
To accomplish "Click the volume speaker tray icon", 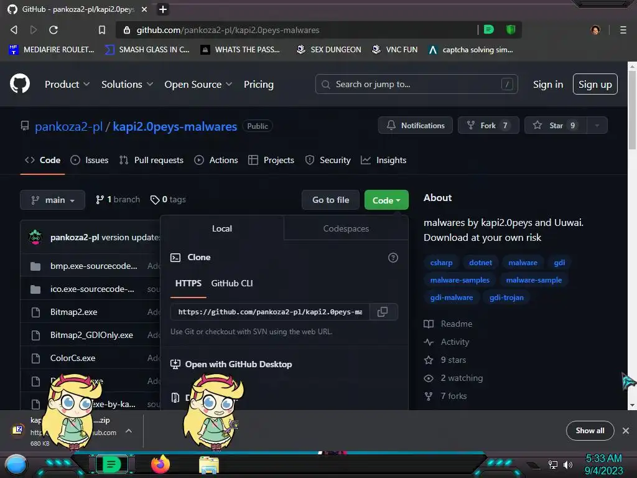I will pyautogui.click(x=568, y=464).
